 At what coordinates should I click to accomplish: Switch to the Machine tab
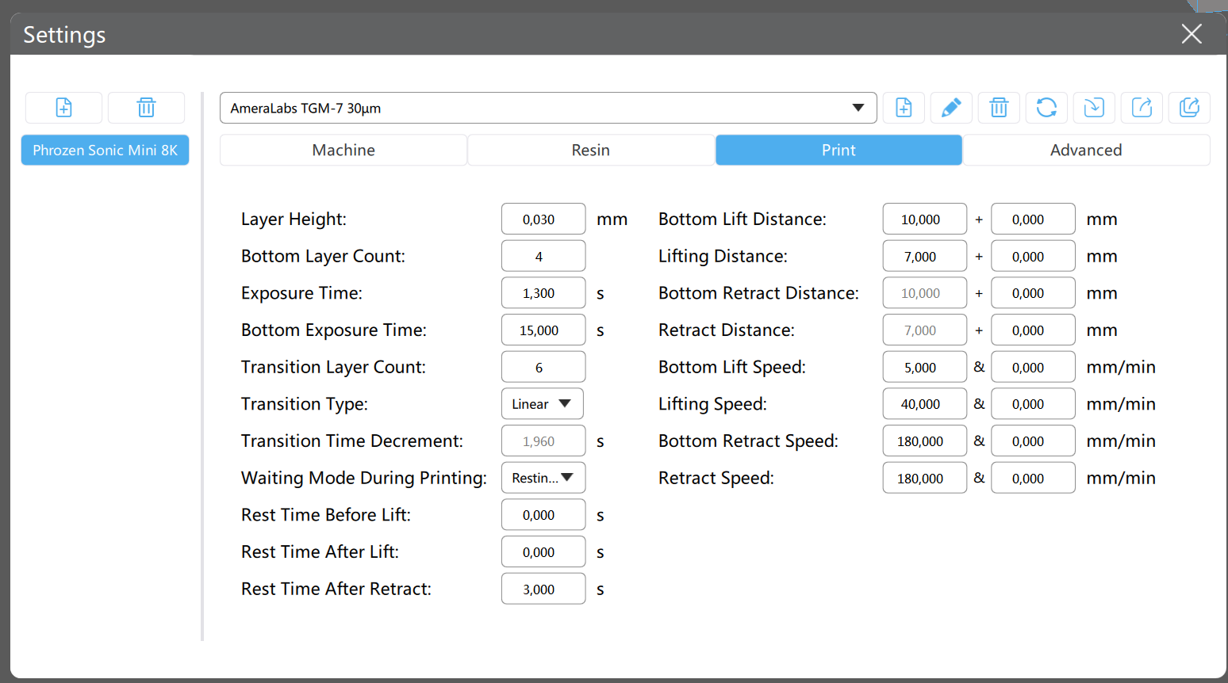point(343,150)
